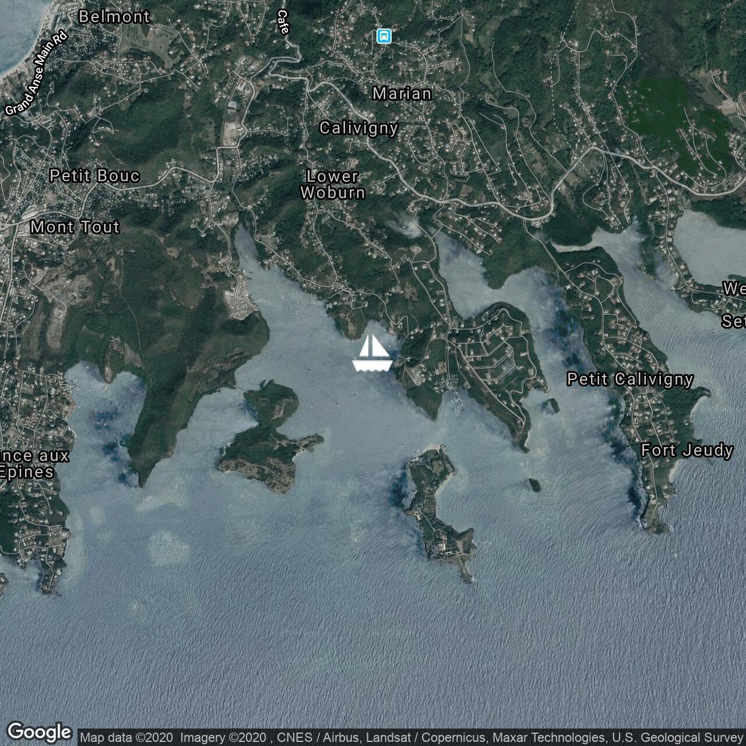Click the Lower Woburn place label
The width and height of the screenshot is (746, 746).
(333, 184)
